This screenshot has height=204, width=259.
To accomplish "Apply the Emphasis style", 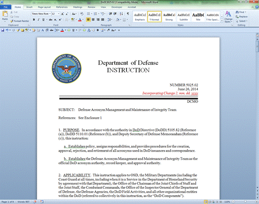I will click(x=140, y=17).
